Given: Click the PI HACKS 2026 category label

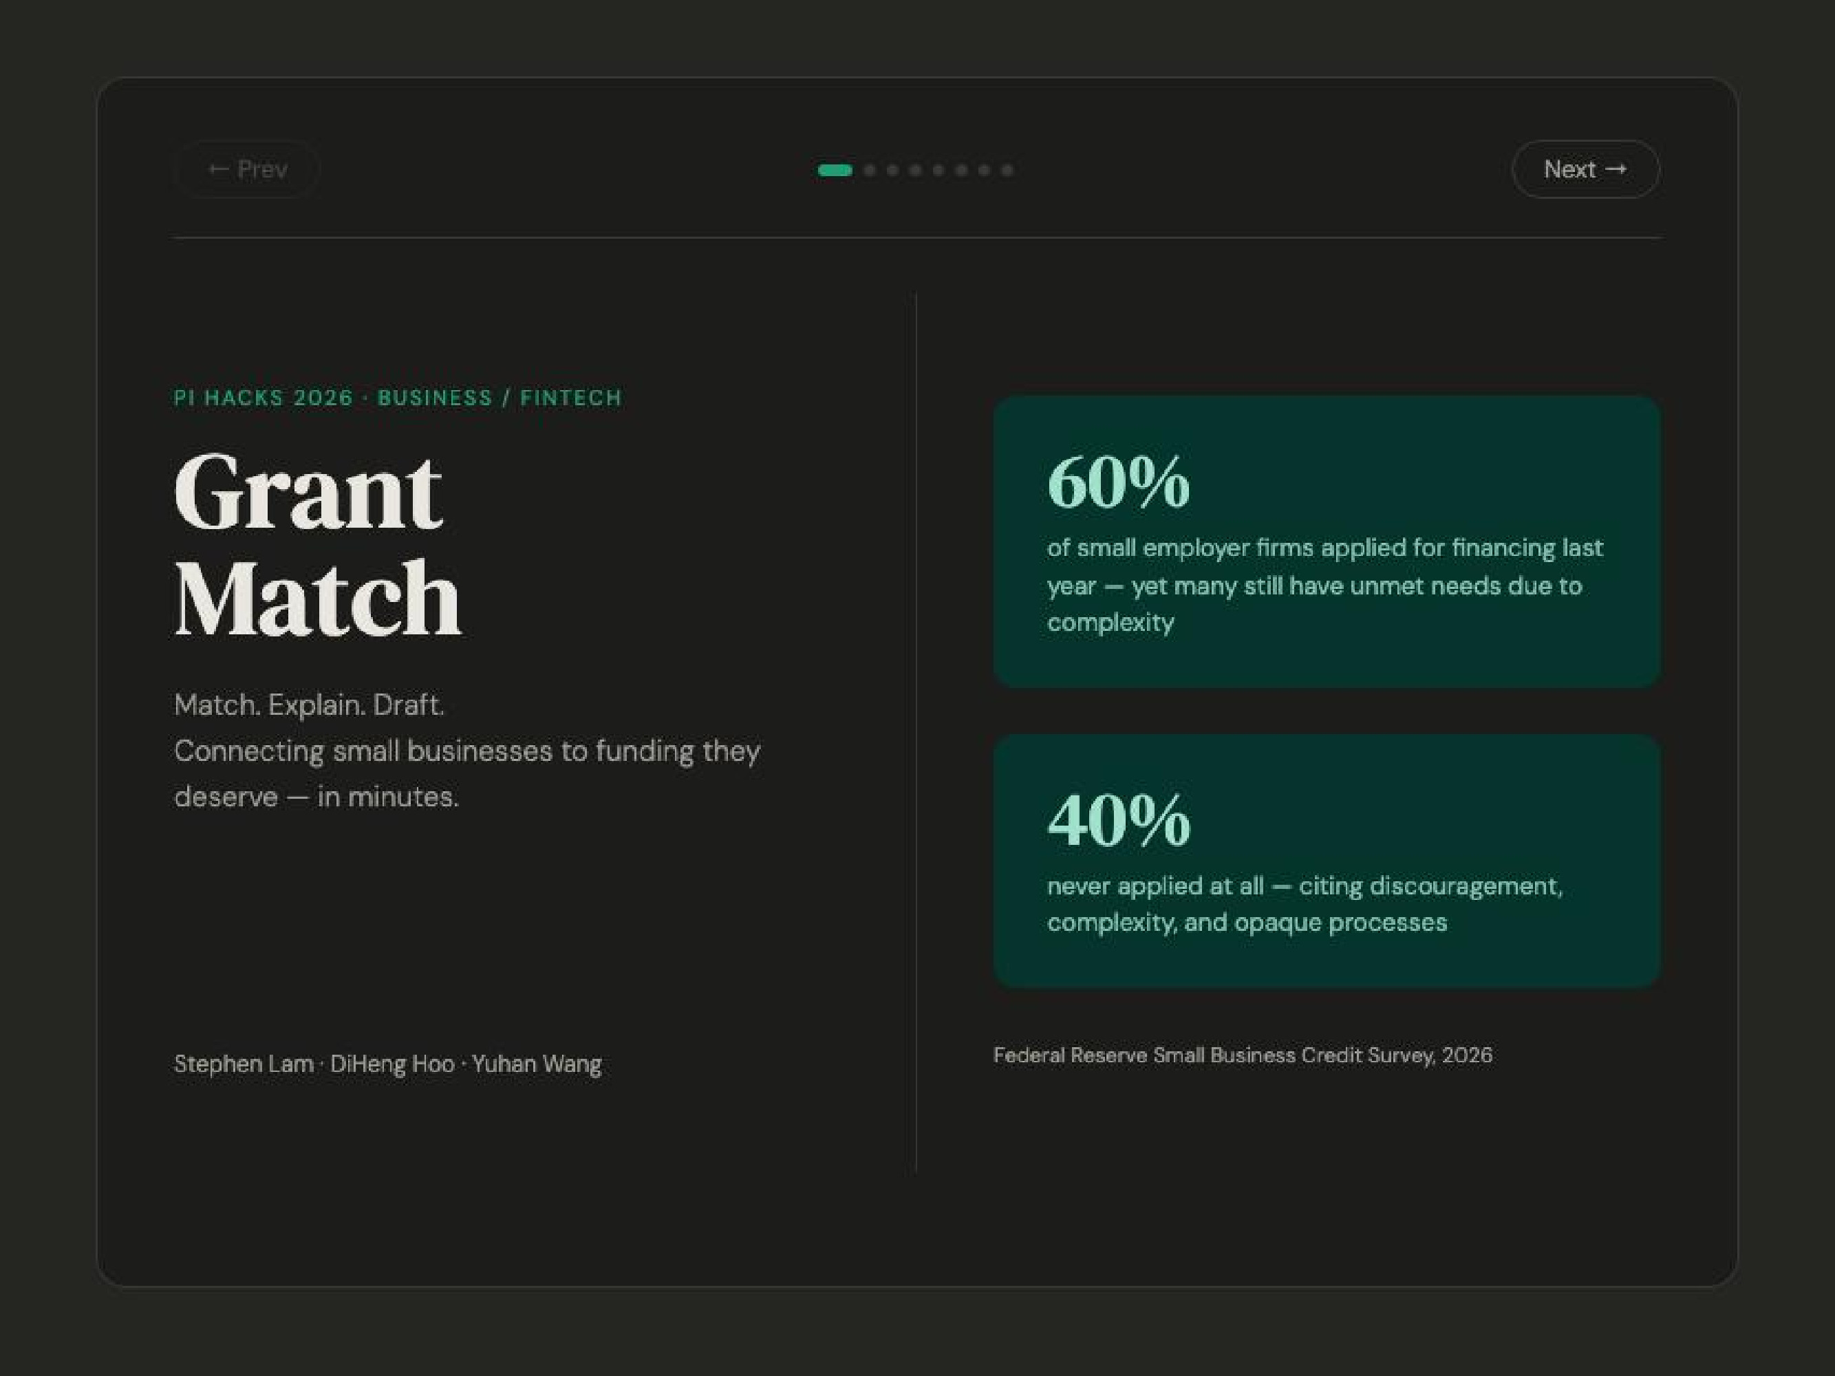Looking at the screenshot, I should coord(398,398).
